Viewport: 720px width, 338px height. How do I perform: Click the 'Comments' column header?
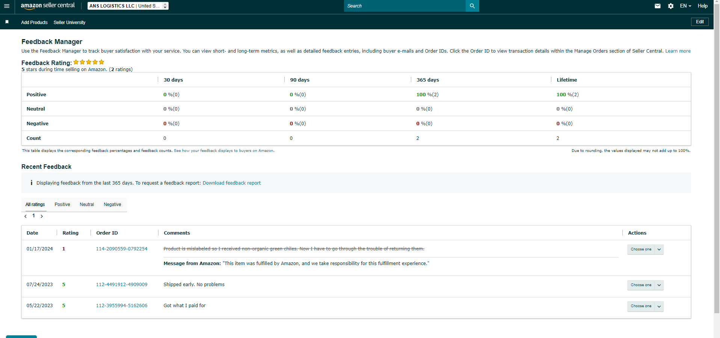click(177, 233)
